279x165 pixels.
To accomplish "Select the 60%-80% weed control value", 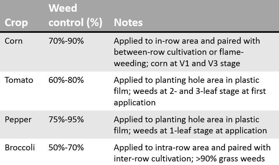I will point(66,80).
